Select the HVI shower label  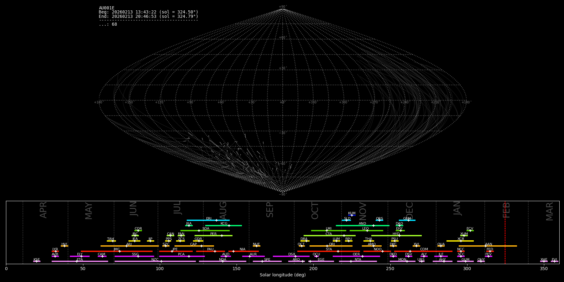pyautogui.click(x=64, y=244)
